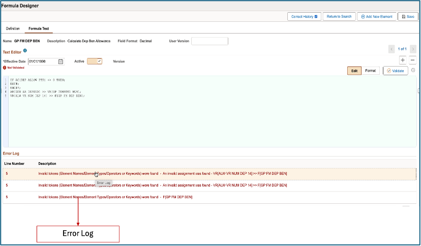
Task: Click inside the formula text editor
Action: tap(212, 111)
